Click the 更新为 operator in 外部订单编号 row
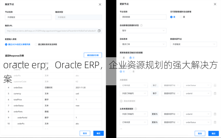Viewport: 221px width, 138px height. click(x=155, y=114)
